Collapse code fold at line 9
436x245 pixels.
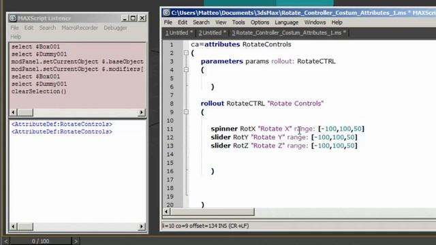[x=186, y=112]
